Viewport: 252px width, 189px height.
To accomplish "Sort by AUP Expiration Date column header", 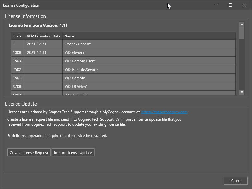I will tap(43, 36).
